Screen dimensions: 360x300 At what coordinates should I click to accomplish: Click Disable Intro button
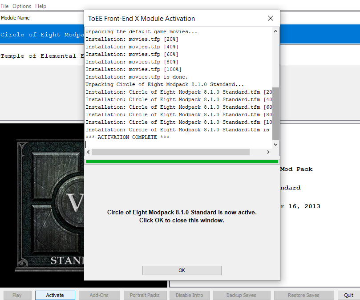coord(190,295)
